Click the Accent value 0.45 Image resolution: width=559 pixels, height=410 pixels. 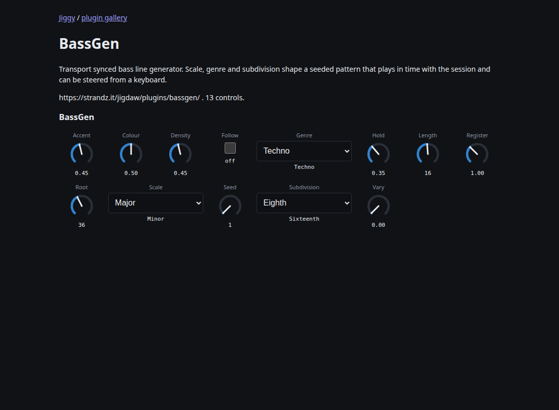(x=82, y=173)
